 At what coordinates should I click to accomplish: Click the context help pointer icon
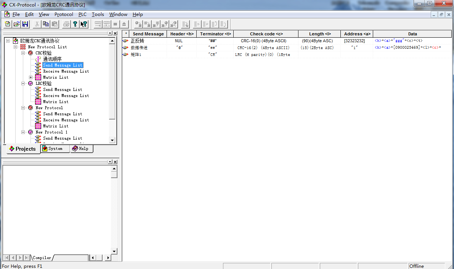84,24
